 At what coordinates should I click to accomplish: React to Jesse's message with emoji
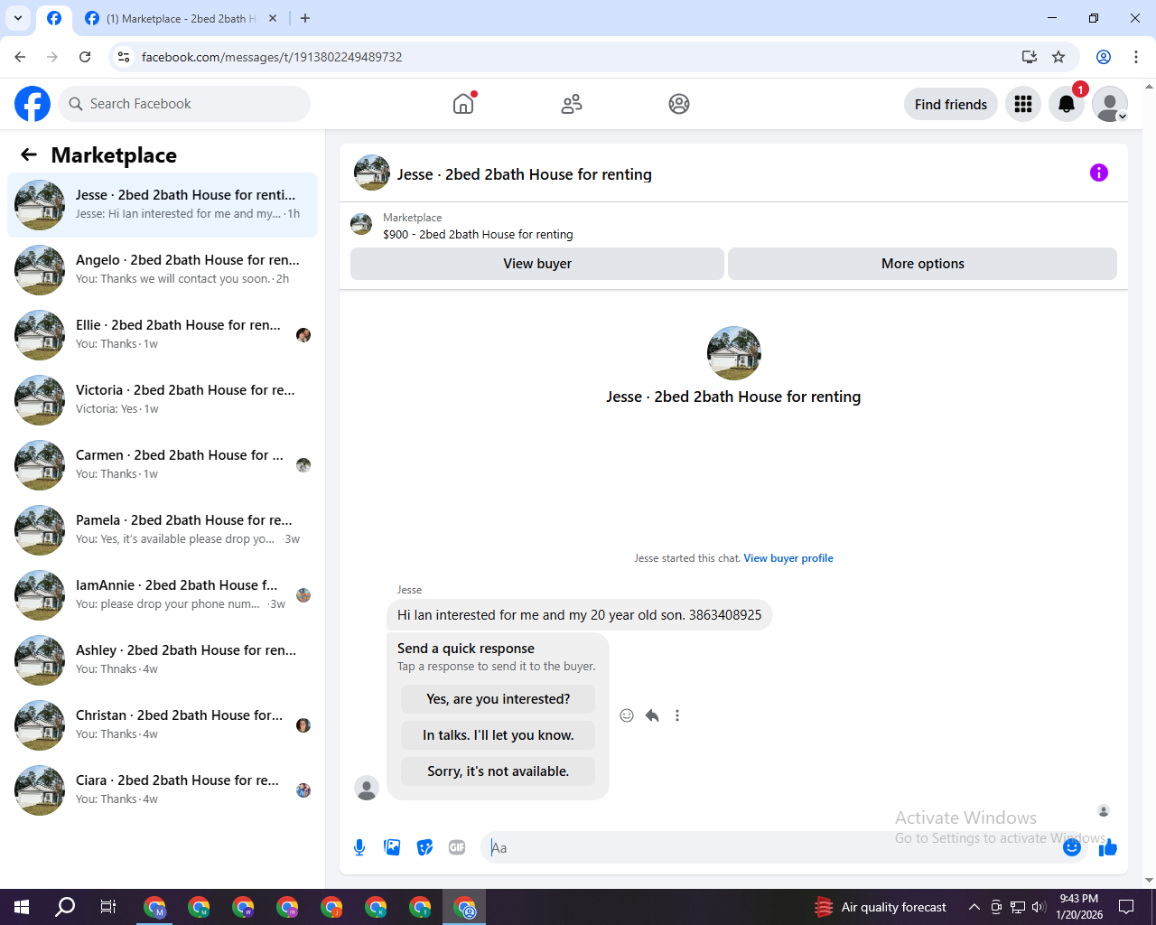(627, 715)
